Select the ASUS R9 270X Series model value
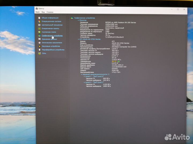 [121, 43]
